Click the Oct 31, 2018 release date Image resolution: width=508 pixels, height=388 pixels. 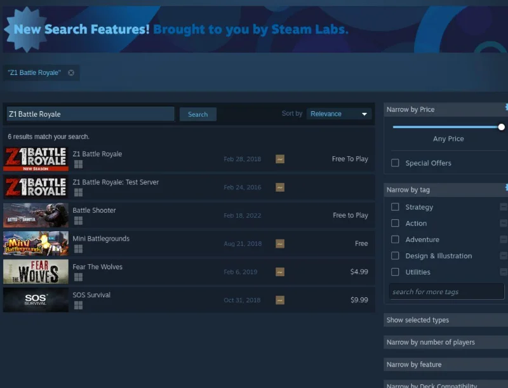click(242, 300)
